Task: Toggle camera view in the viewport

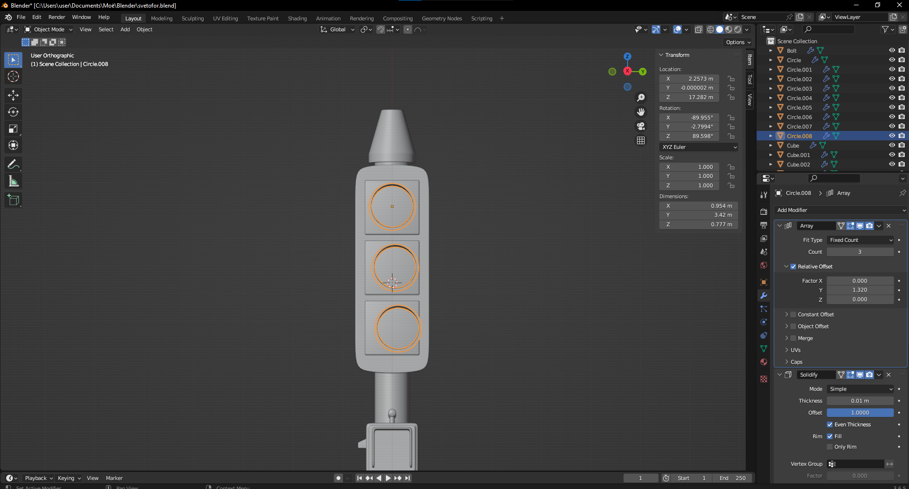Action: (641, 126)
